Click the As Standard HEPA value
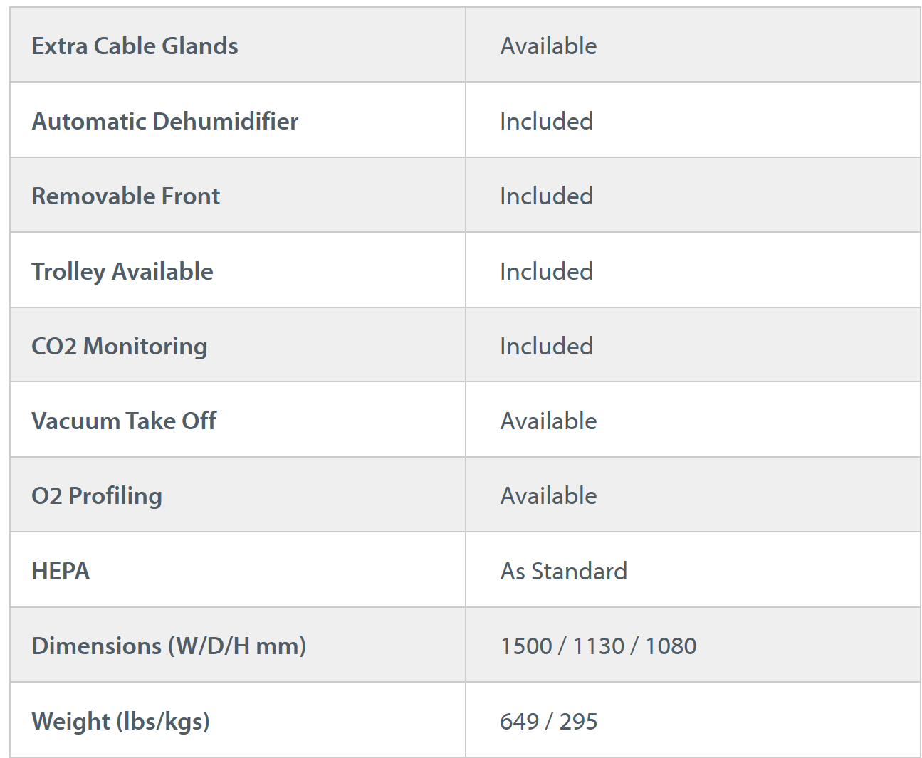Image resolution: width=922 pixels, height=758 pixels. pyautogui.click(x=563, y=572)
